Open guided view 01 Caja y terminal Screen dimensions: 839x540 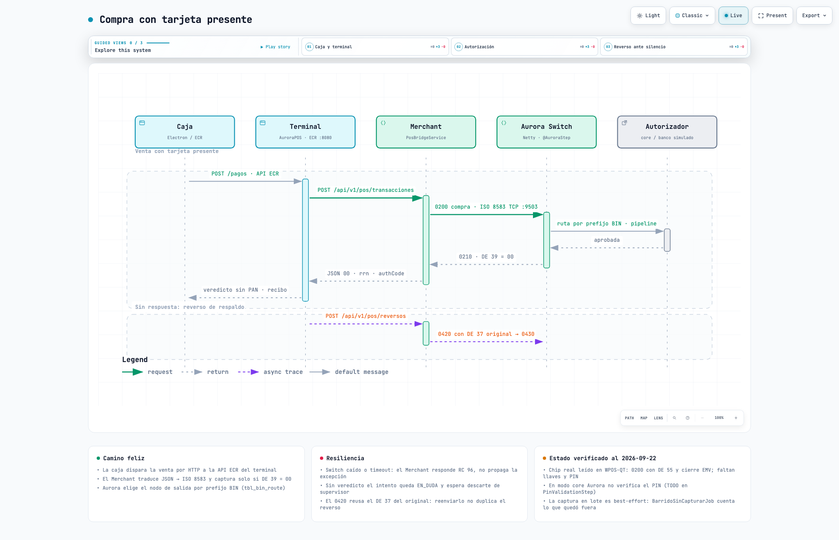[375, 47]
